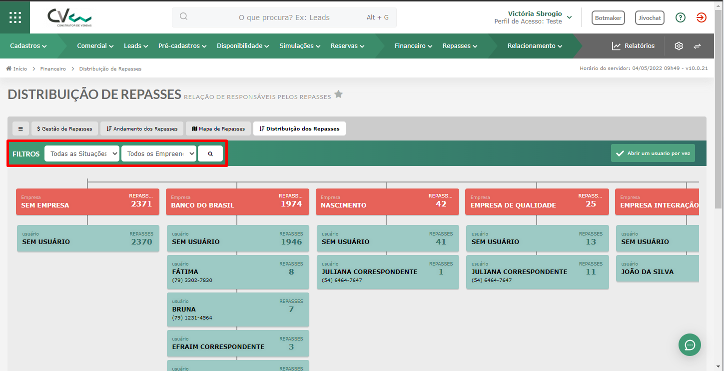Switch to Gestão de Repasses tab
This screenshot has width=724, height=371.
click(64, 128)
